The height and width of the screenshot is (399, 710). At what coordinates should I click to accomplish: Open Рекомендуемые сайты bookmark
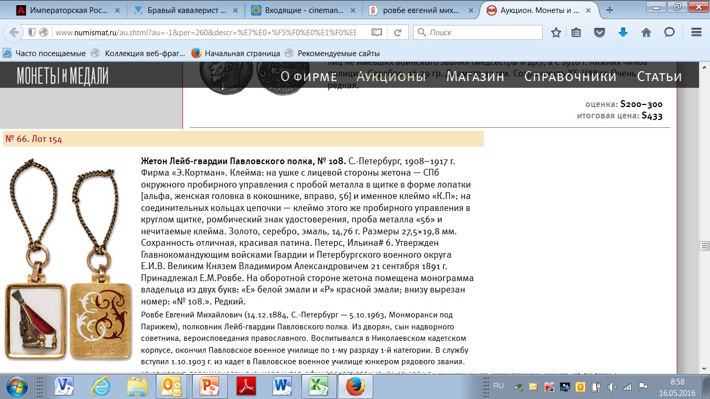tap(332, 53)
